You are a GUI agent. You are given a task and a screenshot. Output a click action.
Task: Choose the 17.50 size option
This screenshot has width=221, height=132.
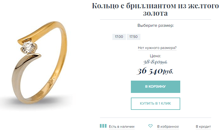pyautogui.click(x=133, y=37)
